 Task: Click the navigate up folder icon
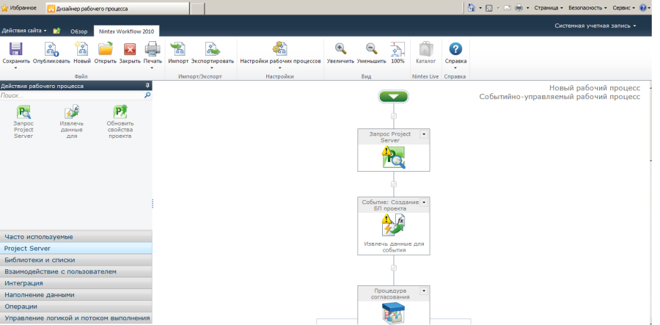[x=56, y=31]
